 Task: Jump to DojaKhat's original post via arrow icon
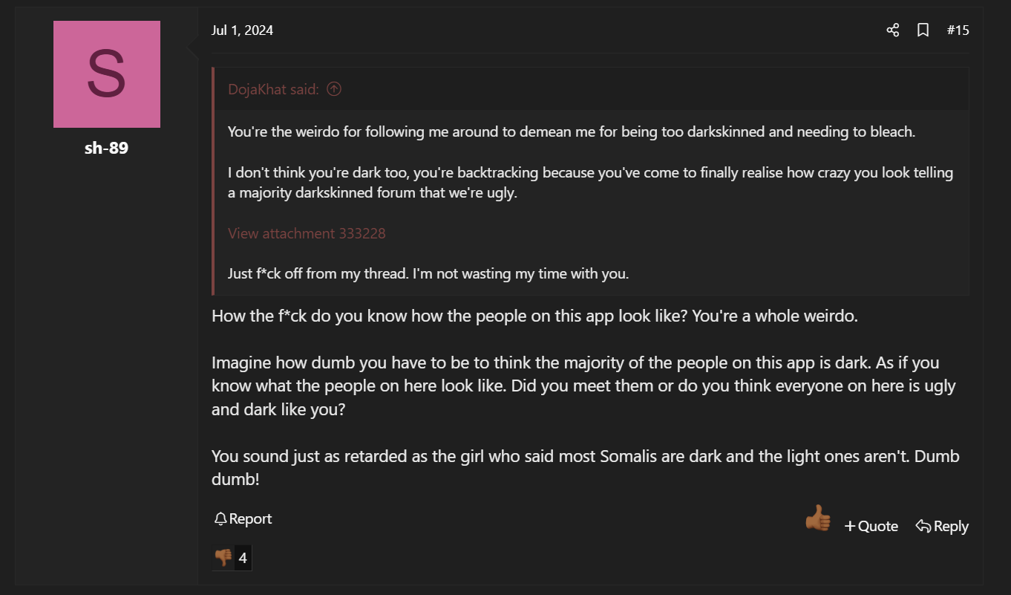(x=335, y=89)
